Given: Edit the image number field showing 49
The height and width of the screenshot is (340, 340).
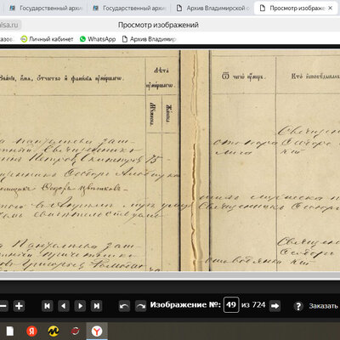Looking at the screenshot, I should pyautogui.click(x=231, y=305).
